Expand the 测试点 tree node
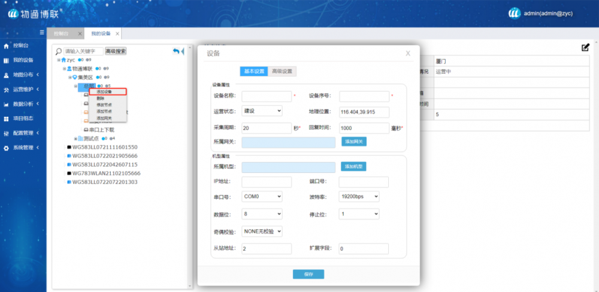Viewport: 599px width, 292px height. [x=75, y=139]
